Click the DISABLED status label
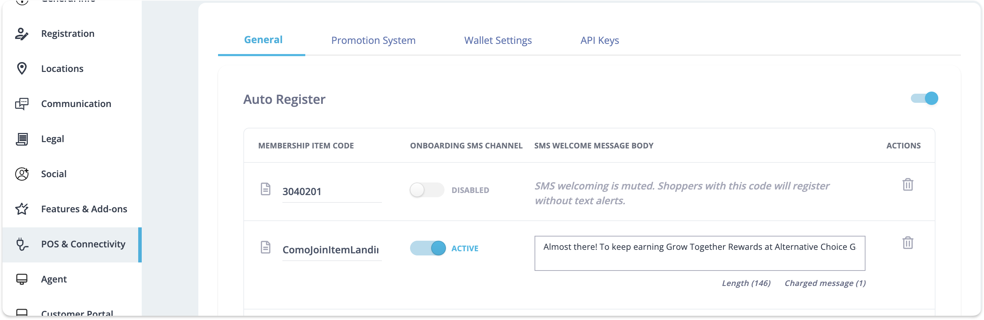 [470, 190]
